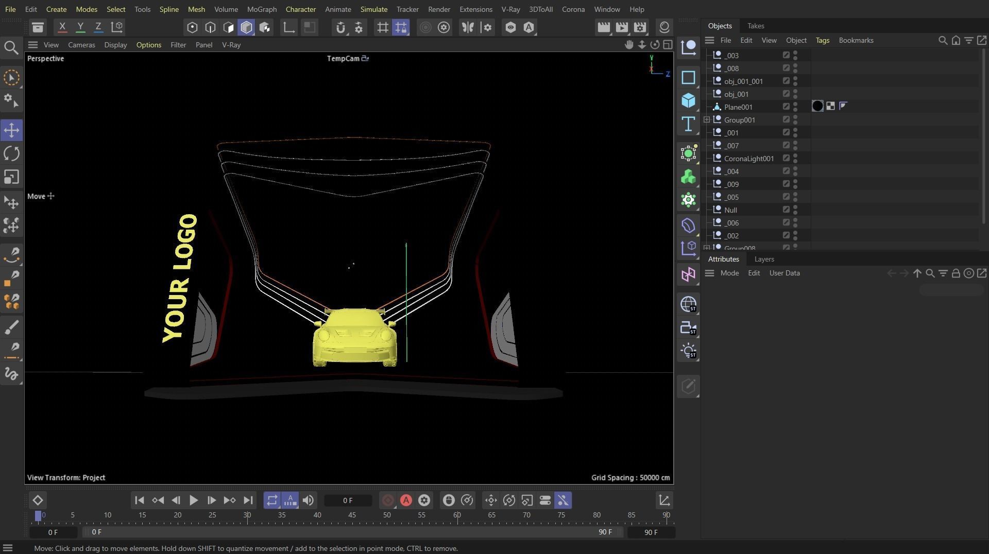Toggle Enable Snap magnet icon
The width and height of the screenshot is (989, 554).
[340, 27]
